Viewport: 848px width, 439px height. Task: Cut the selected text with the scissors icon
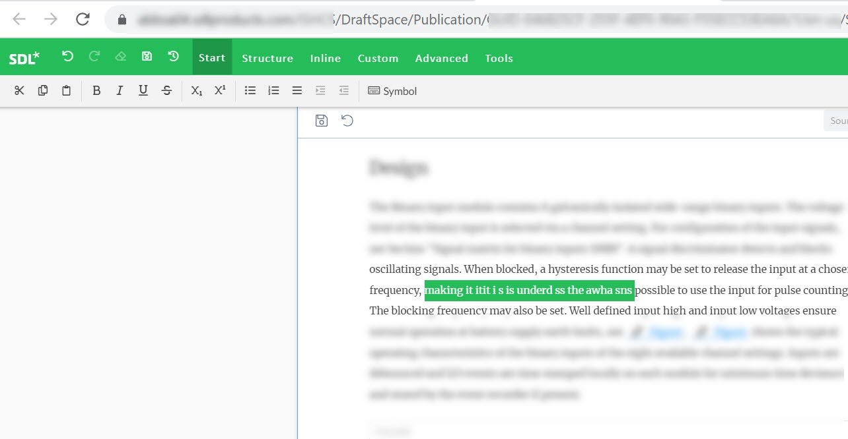19,90
